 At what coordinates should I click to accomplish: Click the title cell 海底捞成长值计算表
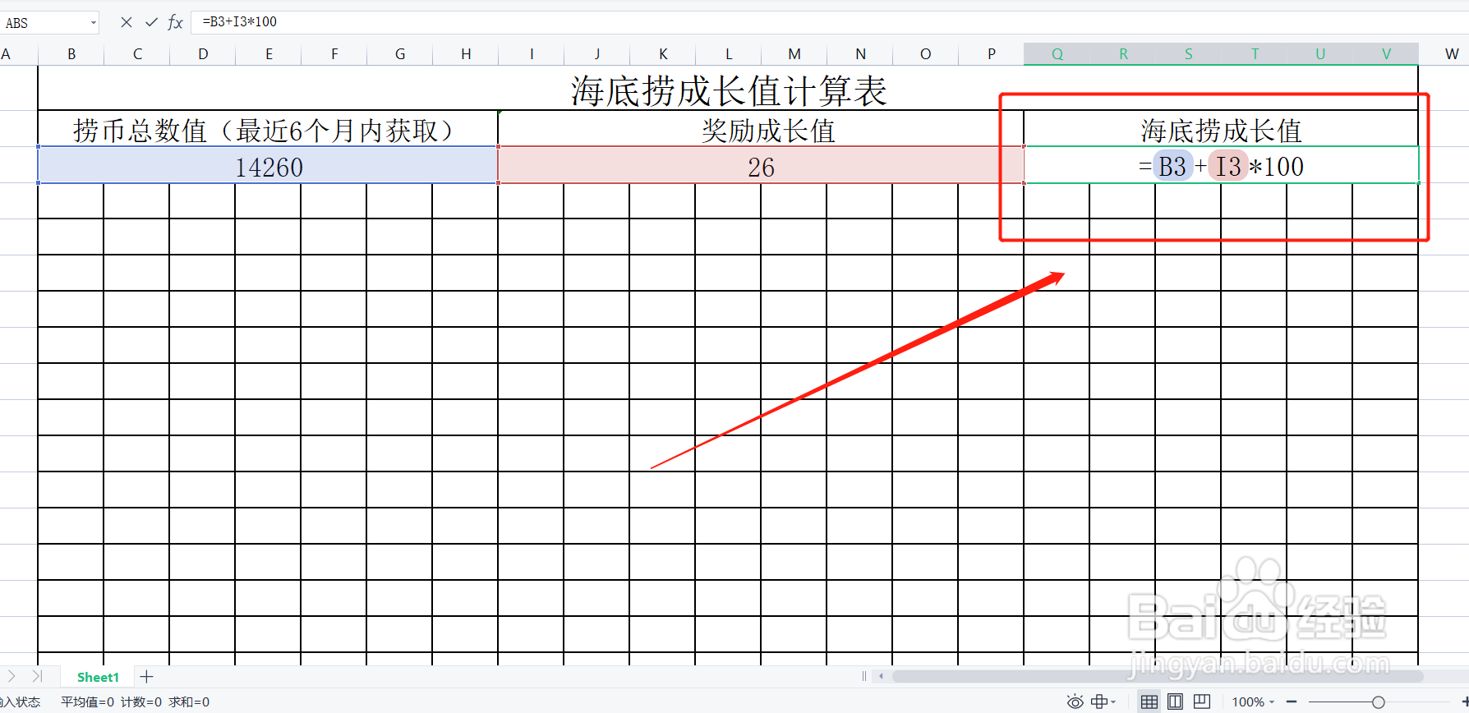coord(728,88)
